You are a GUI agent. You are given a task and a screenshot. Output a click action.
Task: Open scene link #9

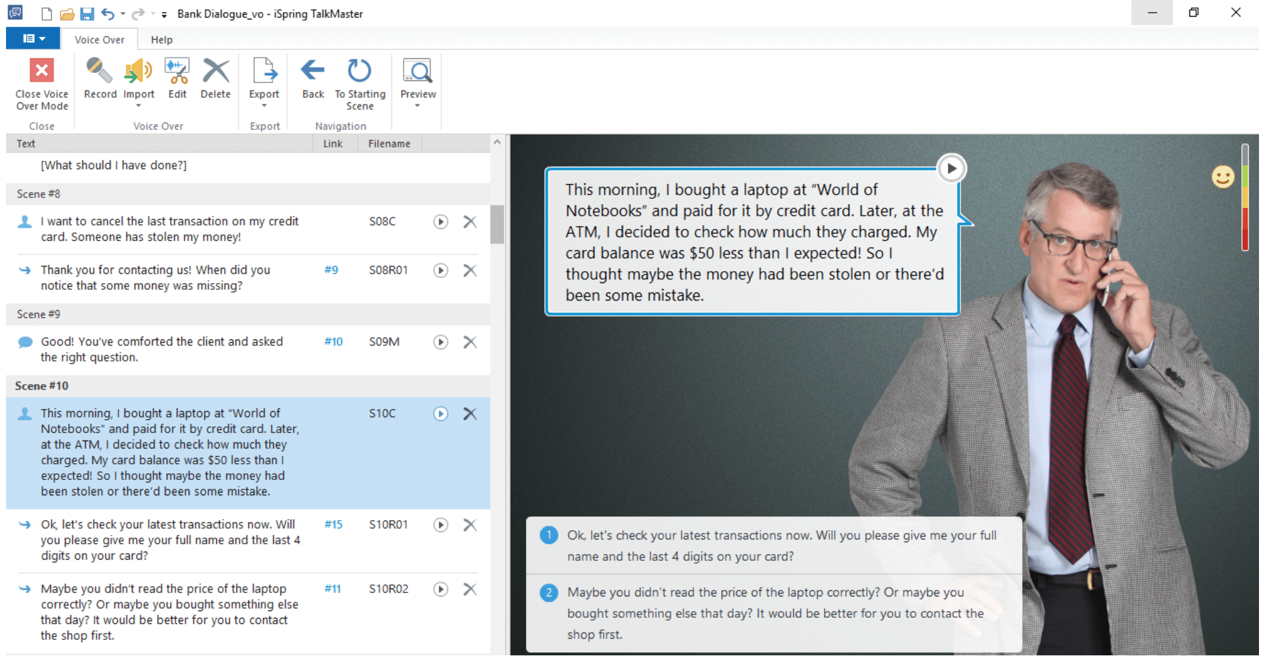331,270
